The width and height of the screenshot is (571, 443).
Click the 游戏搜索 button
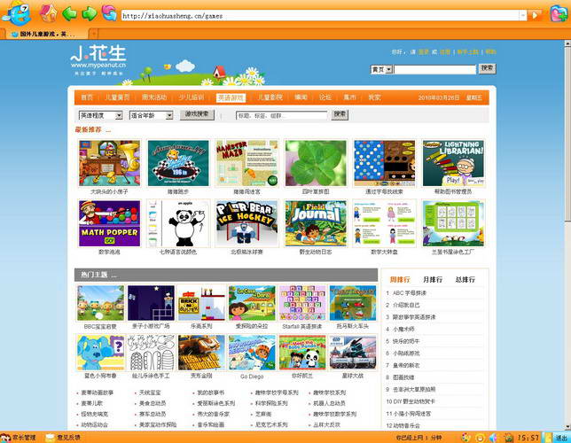point(197,114)
